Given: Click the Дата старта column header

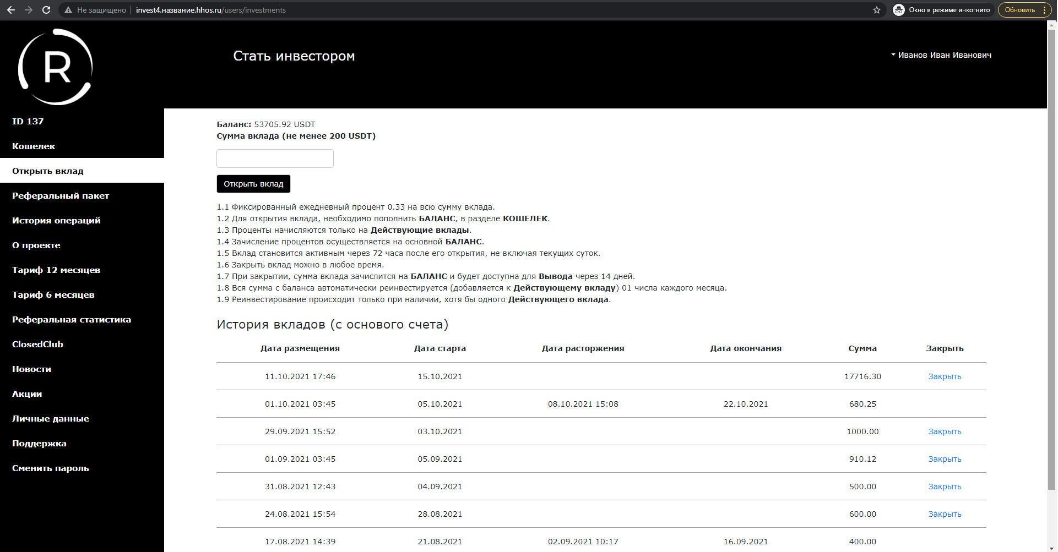Looking at the screenshot, I should (440, 348).
